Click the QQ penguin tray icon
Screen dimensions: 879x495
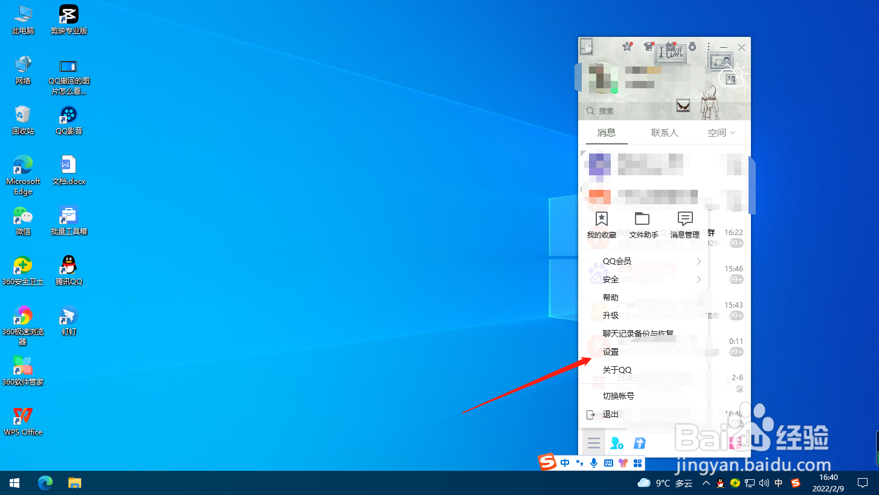(x=720, y=483)
